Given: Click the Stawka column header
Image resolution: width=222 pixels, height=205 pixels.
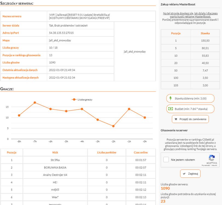Looking at the screenshot, I should (x=205, y=33).
